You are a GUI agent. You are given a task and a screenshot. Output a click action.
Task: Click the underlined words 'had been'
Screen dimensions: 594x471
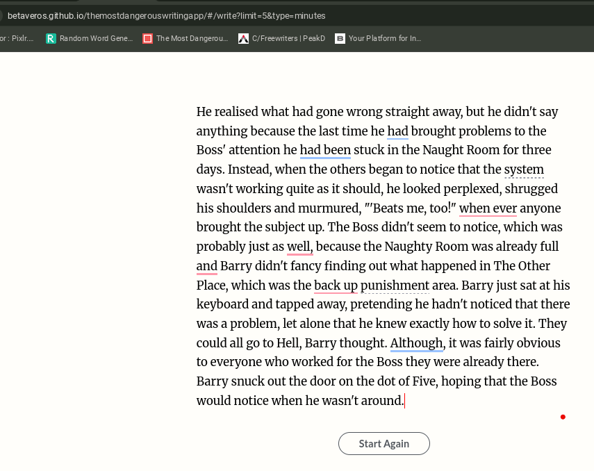tap(325, 150)
